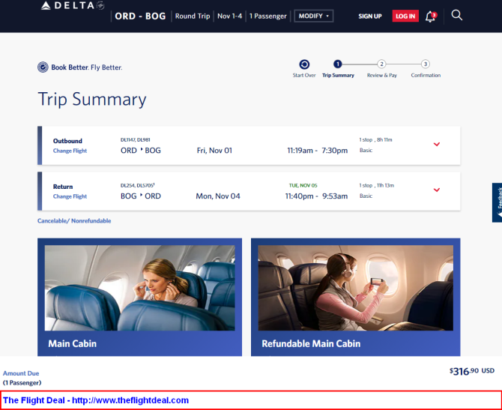
Task: Click the step 1 Trip Summary circle
Action: [337, 64]
